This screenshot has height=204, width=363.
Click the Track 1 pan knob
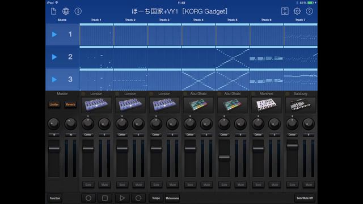tap(88, 124)
